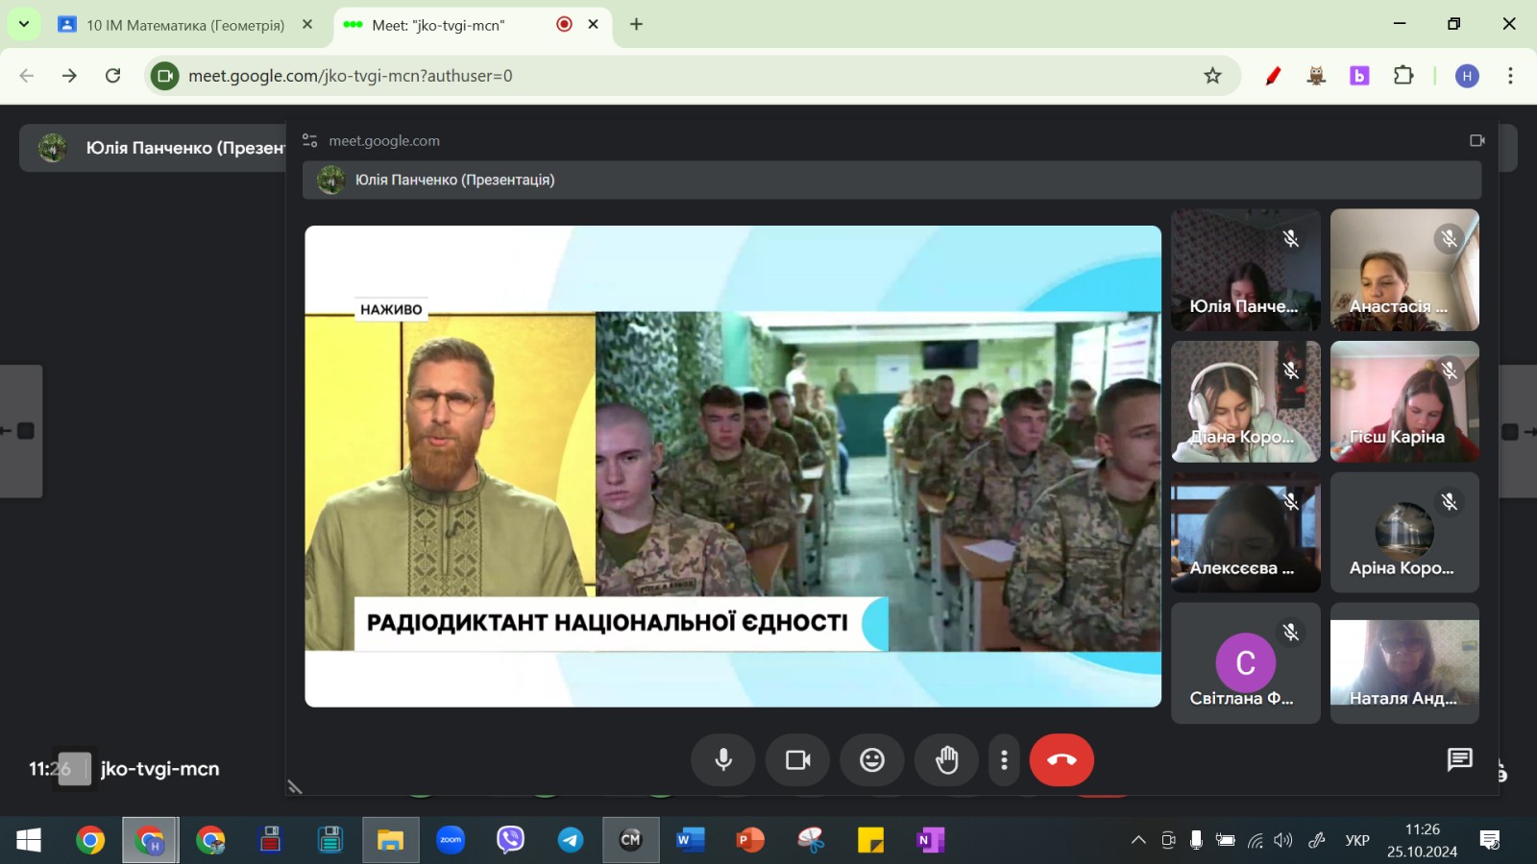Open Telegram from the taskbar

point(571,841)
